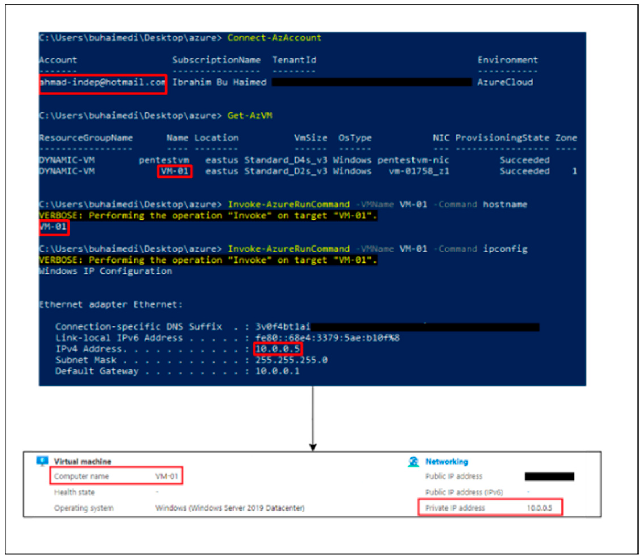
Task: Click the Health state label
Action: pos(74,492)
